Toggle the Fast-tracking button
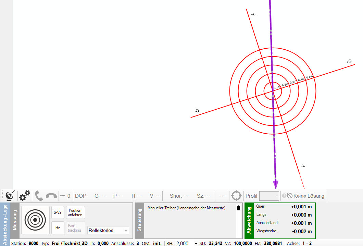The width and height of the screenshot is (363, 246). click(x=74, y=228)
